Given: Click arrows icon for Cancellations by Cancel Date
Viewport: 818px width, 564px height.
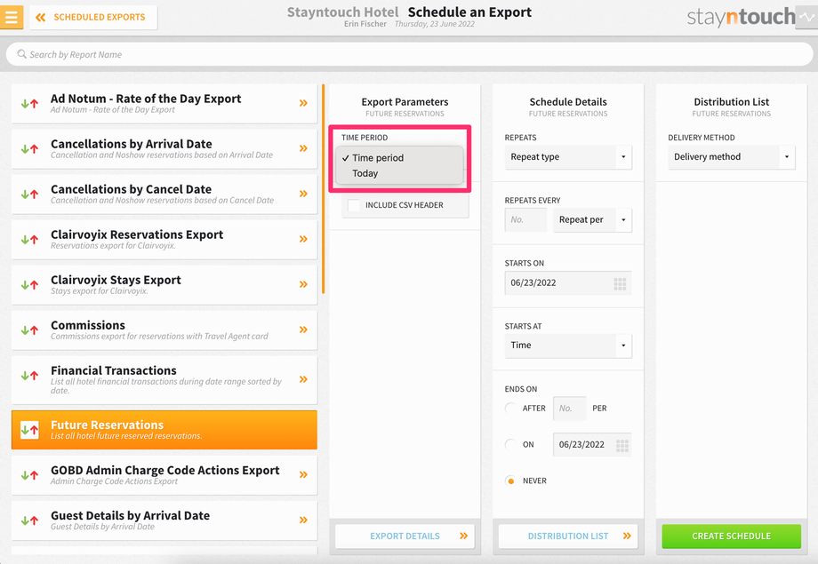Looking at the screenshot, I should (x=29, y=195).
